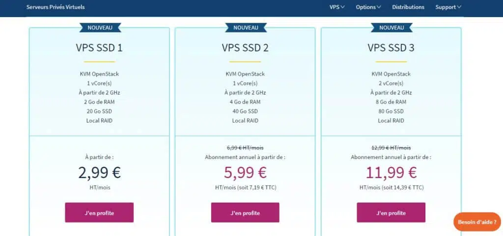503x236 pixels.
Task: Click J'en profite for VPS SSD 2
Action: [x=245, y=213]
